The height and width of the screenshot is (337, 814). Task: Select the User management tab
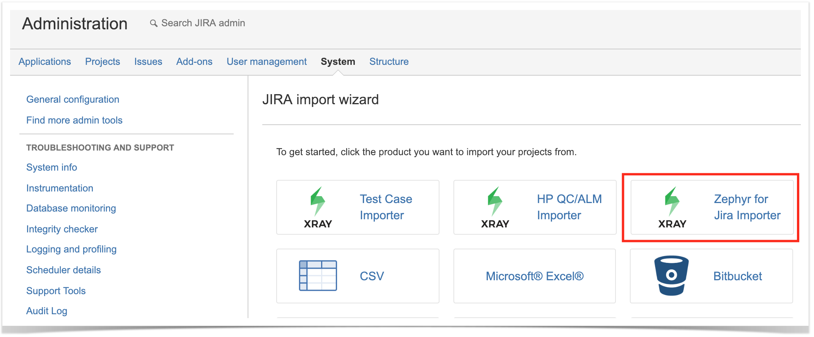pyautogui.click(x=267, y=62)
